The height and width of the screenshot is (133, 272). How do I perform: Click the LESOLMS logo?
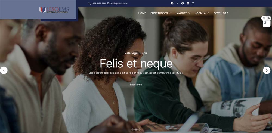pos(54,10)
